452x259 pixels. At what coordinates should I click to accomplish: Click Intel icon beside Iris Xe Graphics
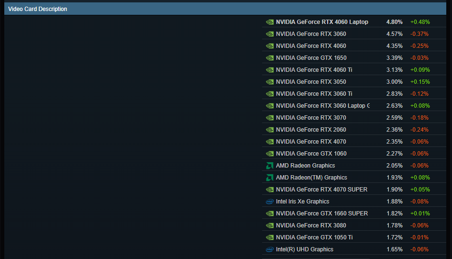[270, 202]
